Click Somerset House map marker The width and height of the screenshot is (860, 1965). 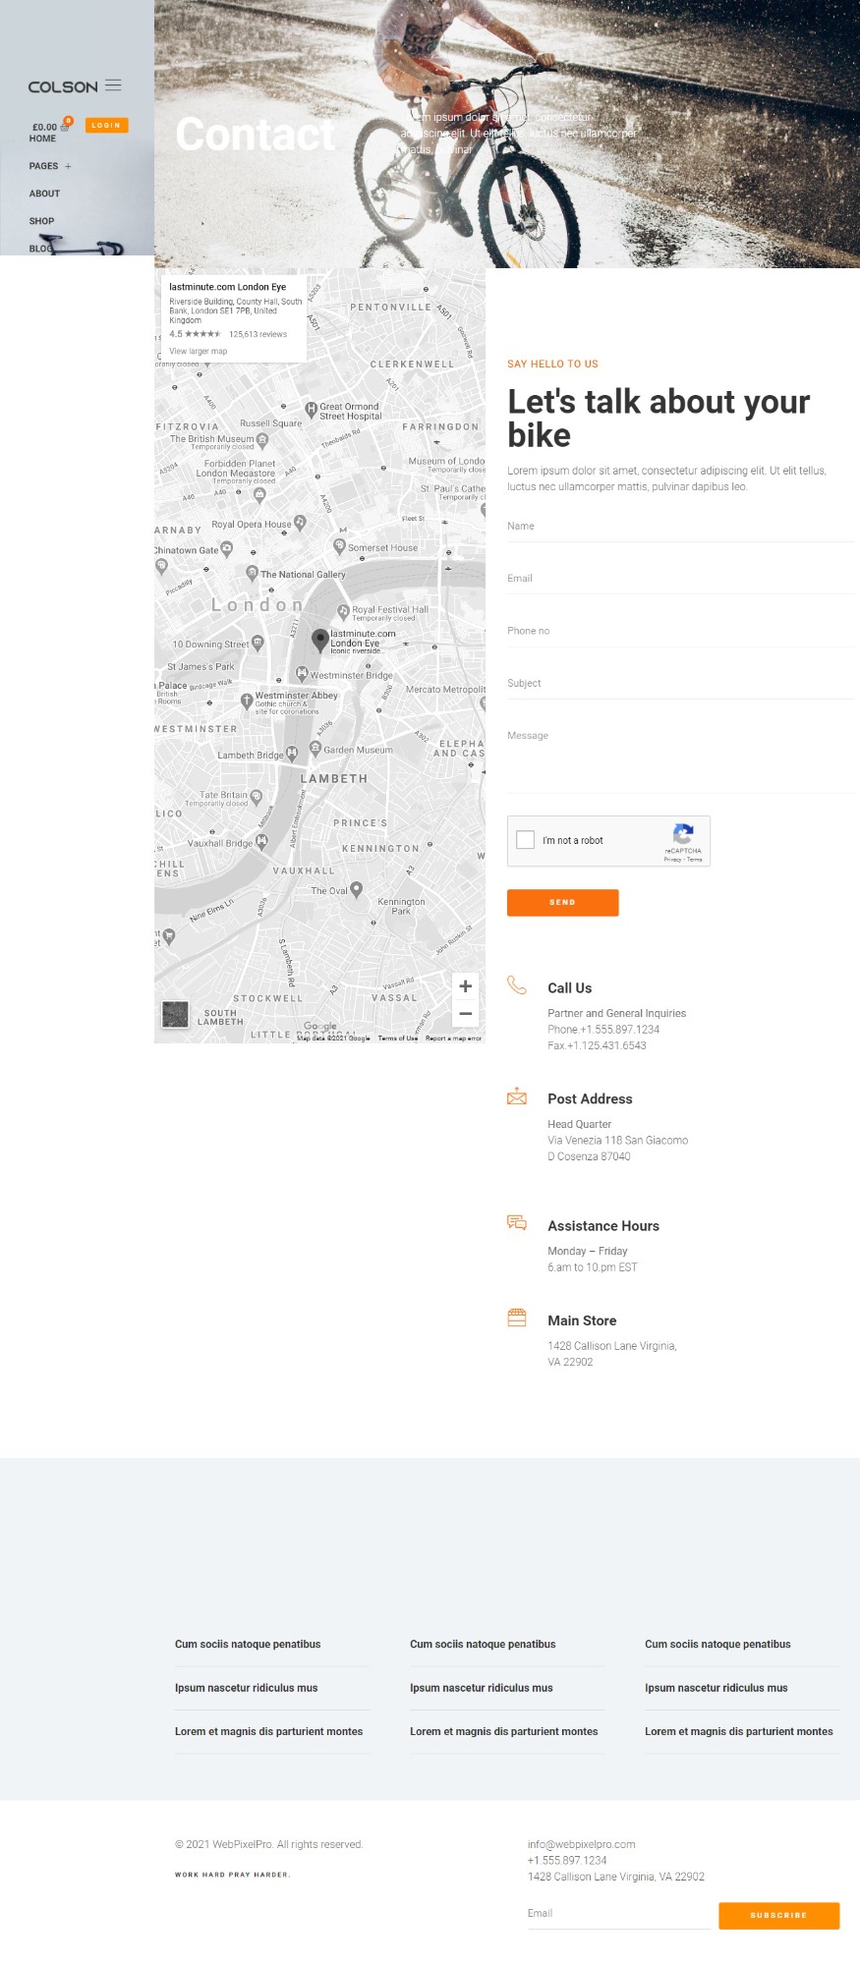click(x=339, y=545)
